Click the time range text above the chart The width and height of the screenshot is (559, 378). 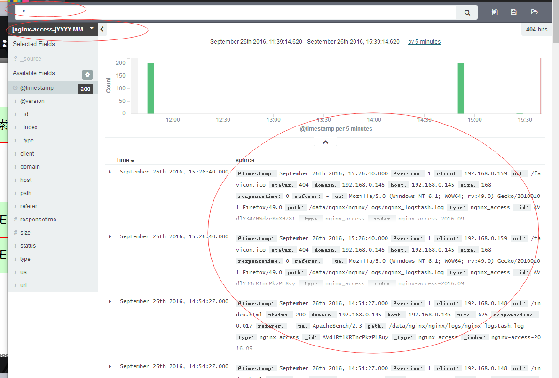(305, 42)
